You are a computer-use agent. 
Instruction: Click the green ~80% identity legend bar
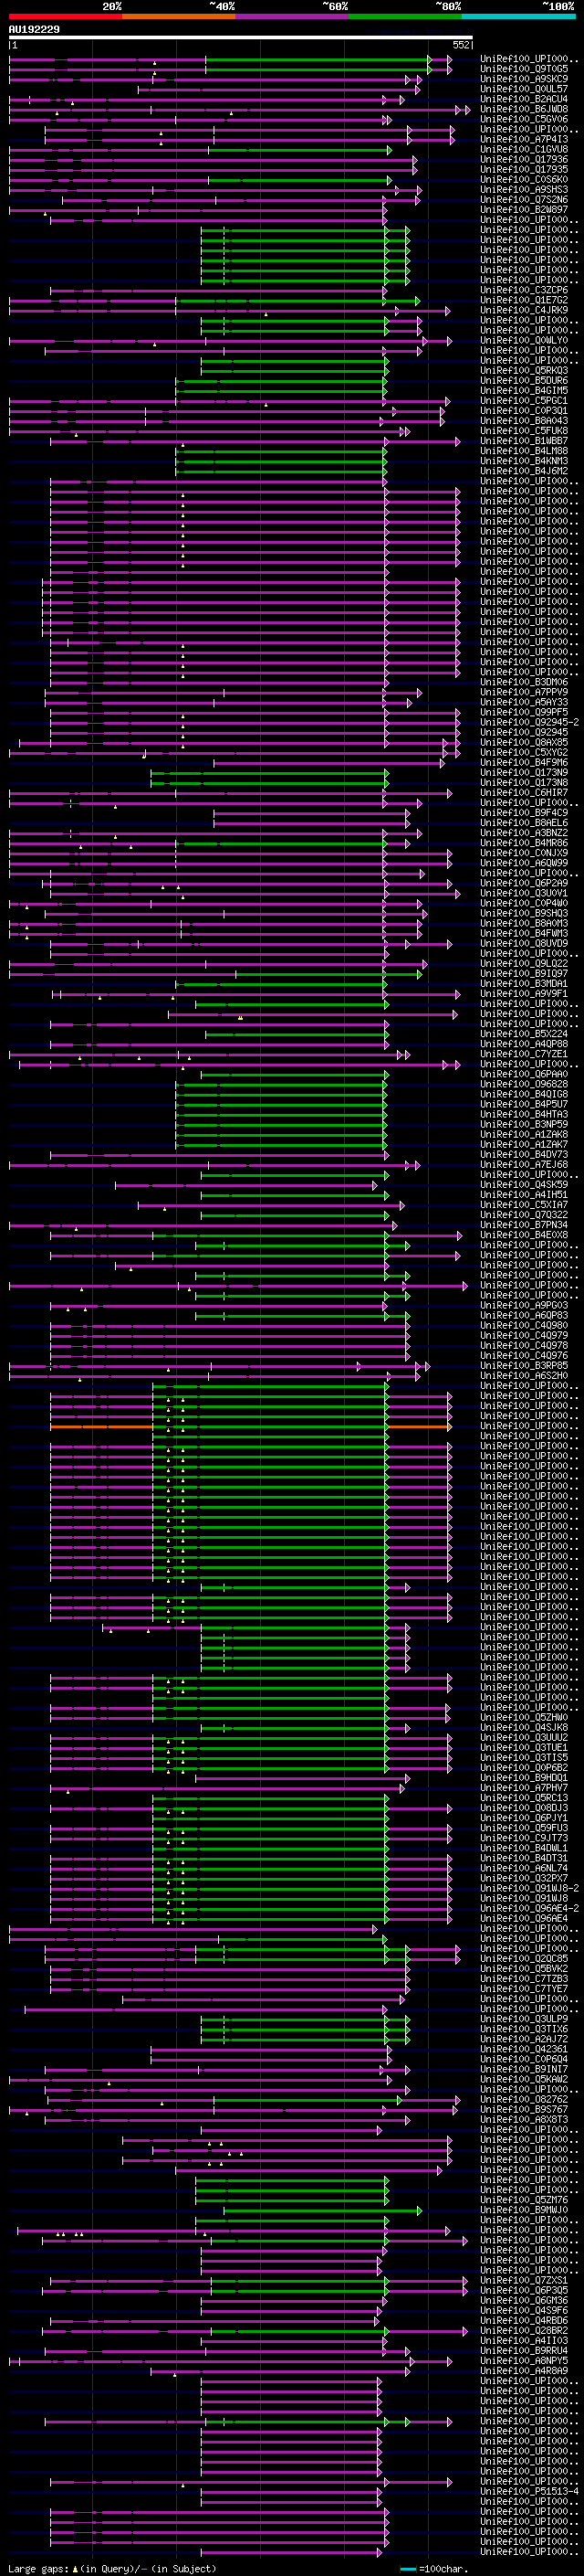pos(405,16)
